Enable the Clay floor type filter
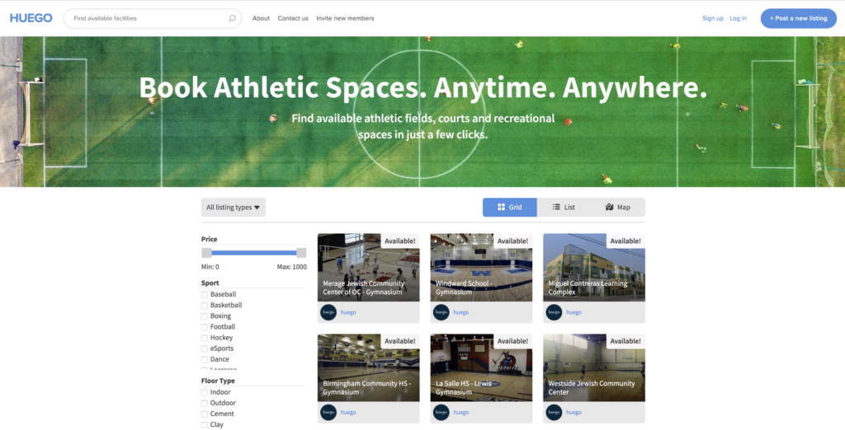Viewport: 845px width, 430px height. pyautogui.click(x=205, y=425)
